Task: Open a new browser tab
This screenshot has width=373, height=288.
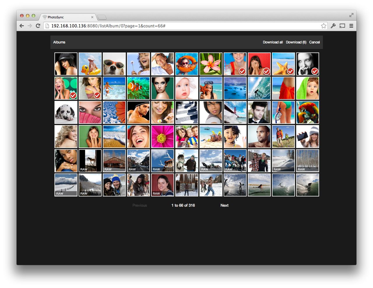Action: 102,17
